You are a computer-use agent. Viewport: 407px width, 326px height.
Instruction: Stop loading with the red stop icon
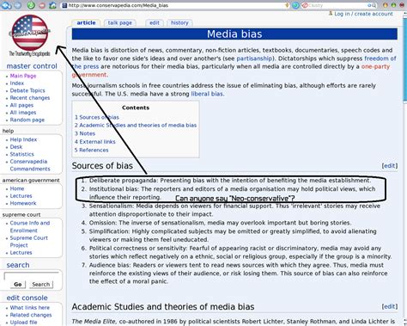click(42, 5)
